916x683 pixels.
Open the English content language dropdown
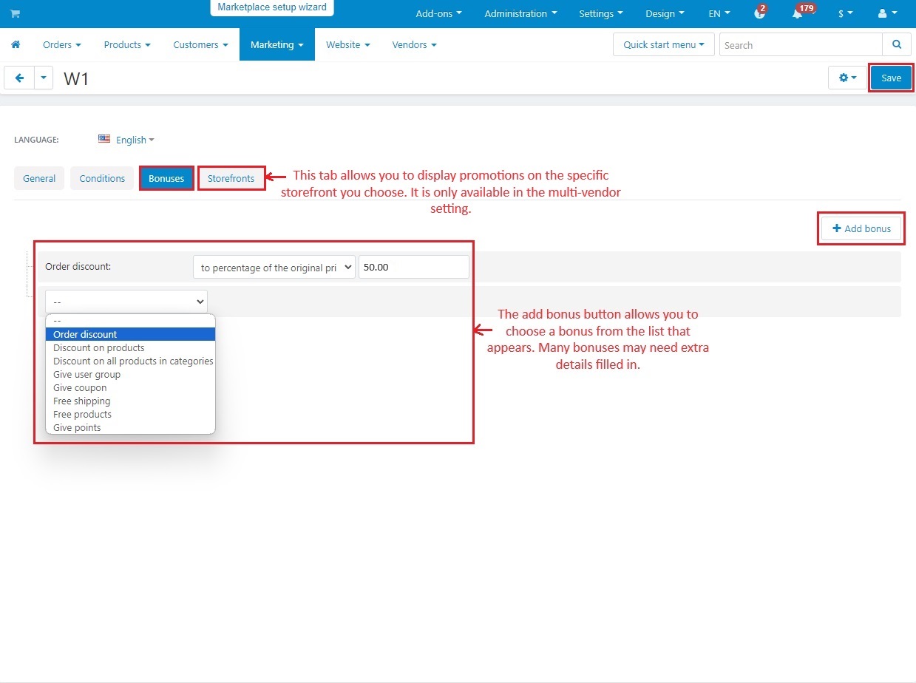point(135,140)
